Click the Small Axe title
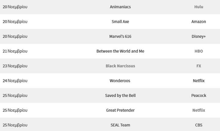The width and height of the screenshot is (220, 131). [120, 21]
